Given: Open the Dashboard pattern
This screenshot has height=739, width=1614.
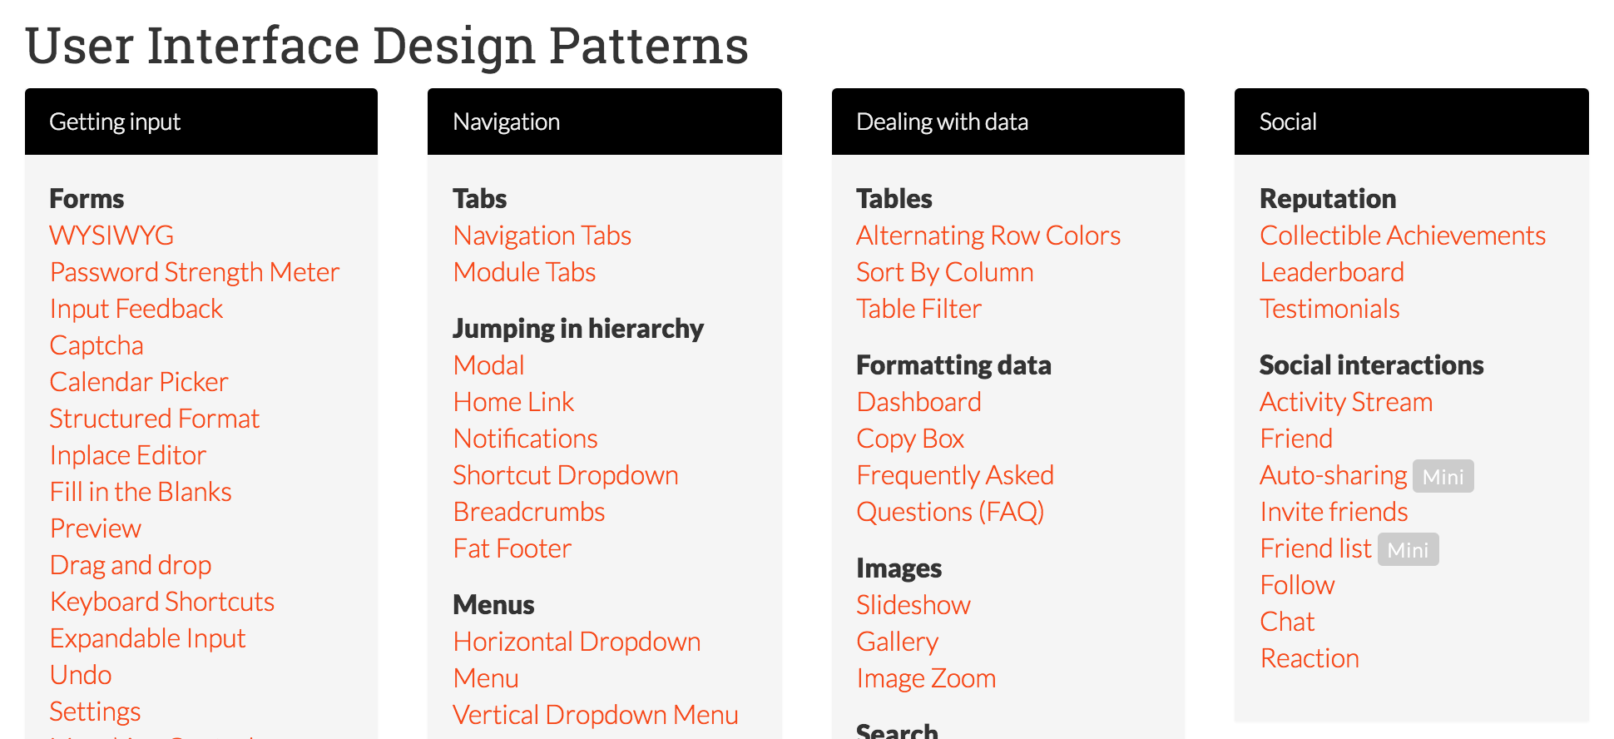Looking at the screenshot, I should click(918, 401).
